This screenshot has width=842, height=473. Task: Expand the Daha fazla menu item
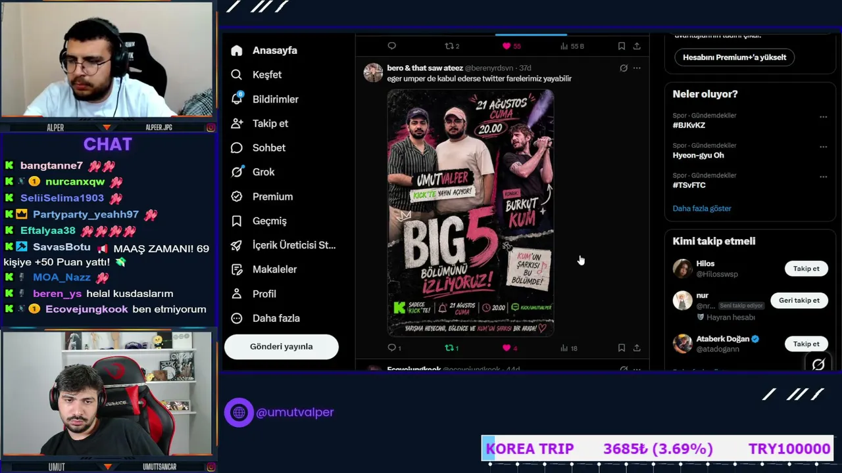(276, 318)
